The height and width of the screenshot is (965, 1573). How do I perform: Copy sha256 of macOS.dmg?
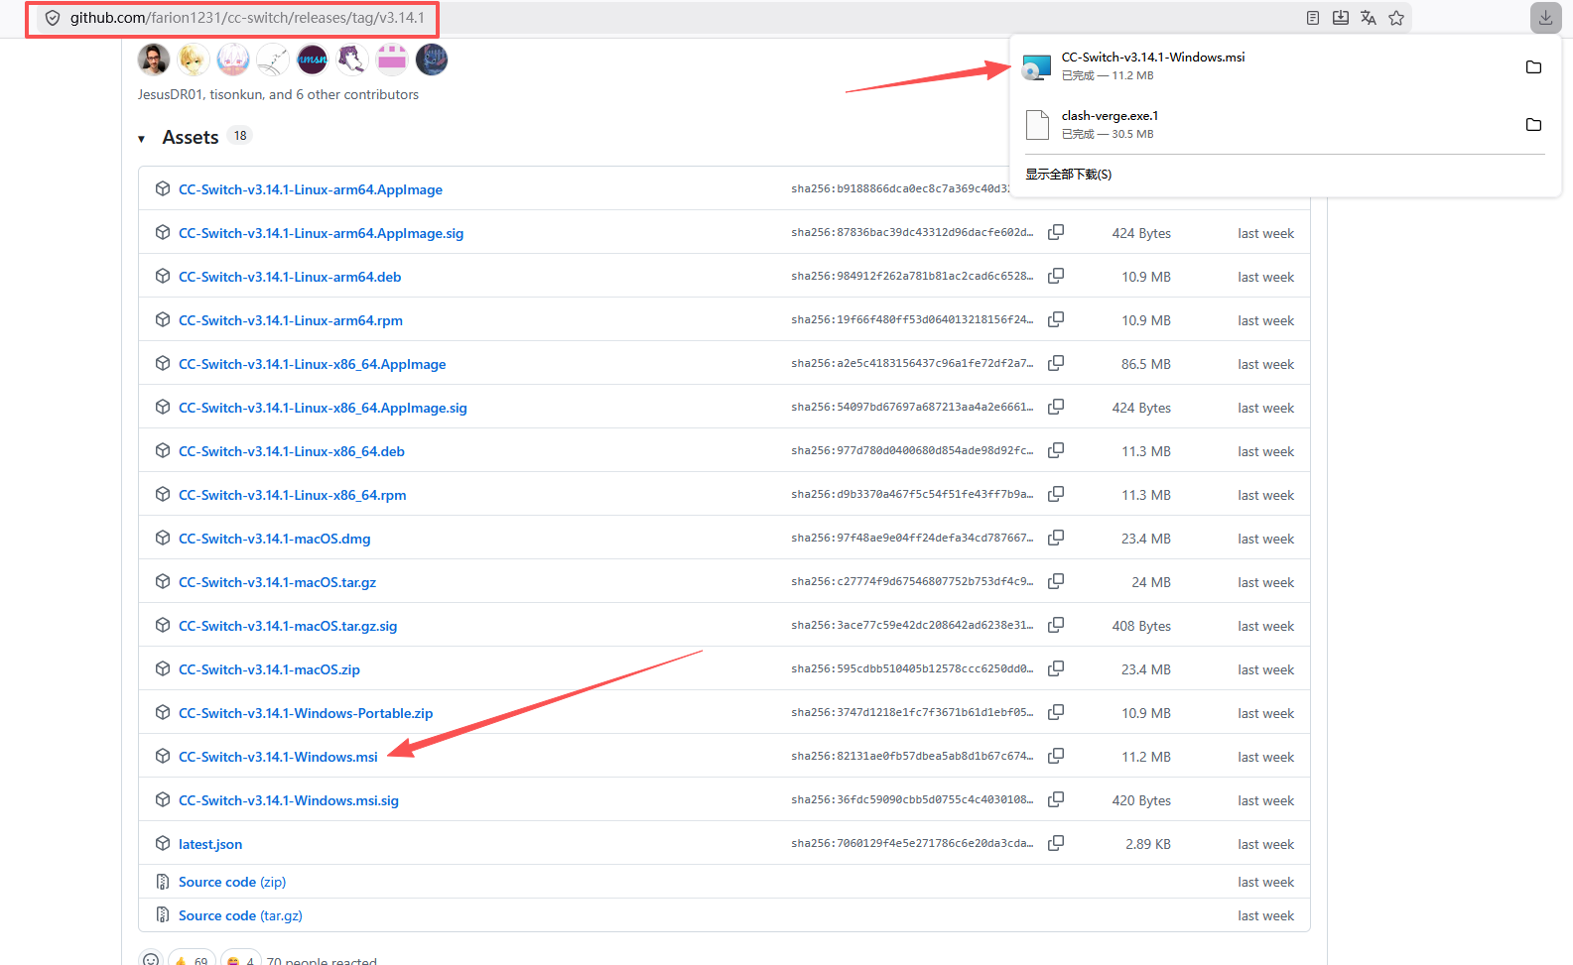[1056, 538]
